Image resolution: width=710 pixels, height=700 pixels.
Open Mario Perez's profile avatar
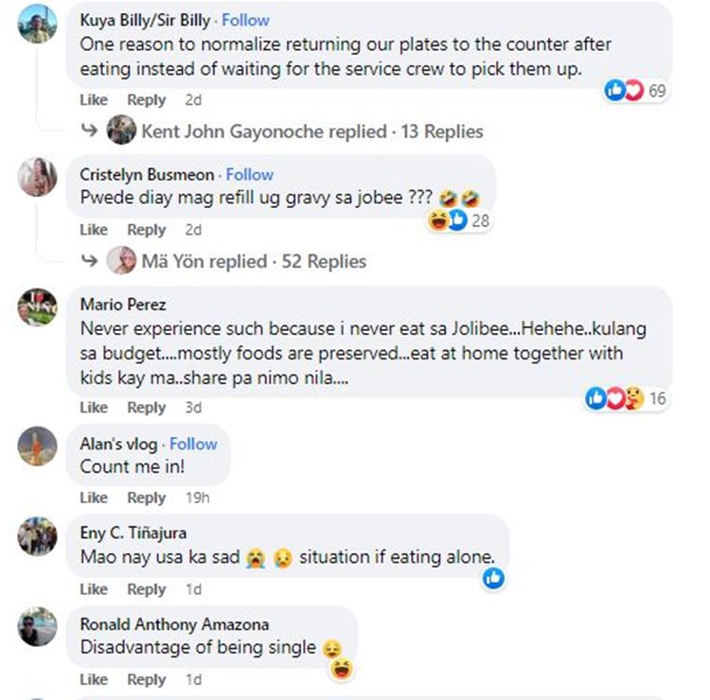[37, 307]
